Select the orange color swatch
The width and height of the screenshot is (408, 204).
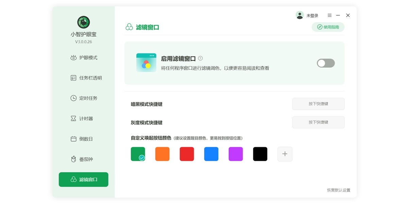tap(162, 154)
